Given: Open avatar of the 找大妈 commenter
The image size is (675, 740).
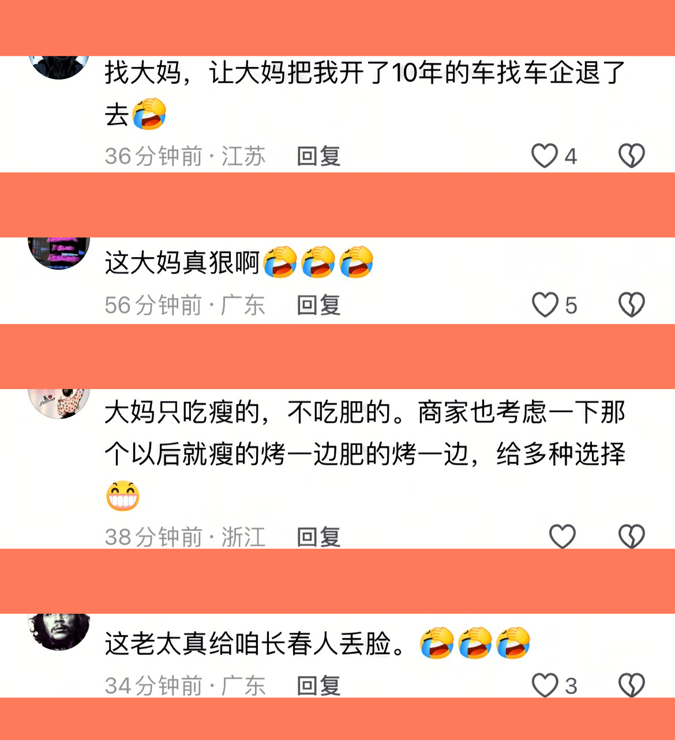Looking at the screenshot, I should [59, 67].
